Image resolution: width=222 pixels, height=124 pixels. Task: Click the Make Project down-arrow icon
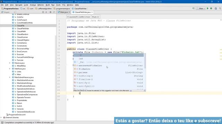194,8
